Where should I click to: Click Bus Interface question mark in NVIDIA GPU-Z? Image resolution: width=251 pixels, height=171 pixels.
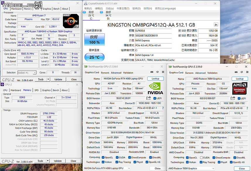(163, 108)
